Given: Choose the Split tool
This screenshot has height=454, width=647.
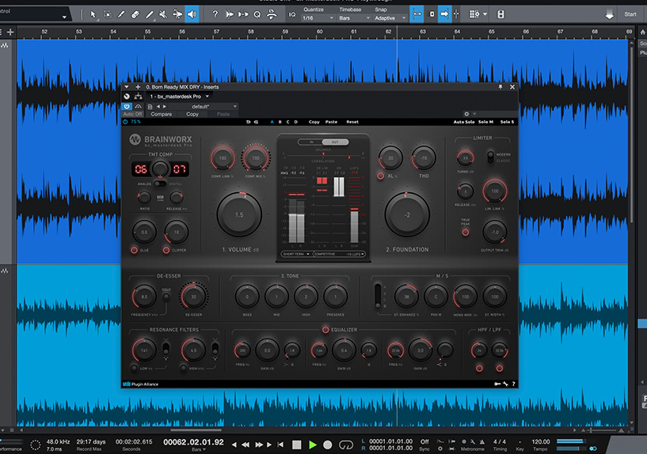Looking at the screenshot, I should coord(121,14).
